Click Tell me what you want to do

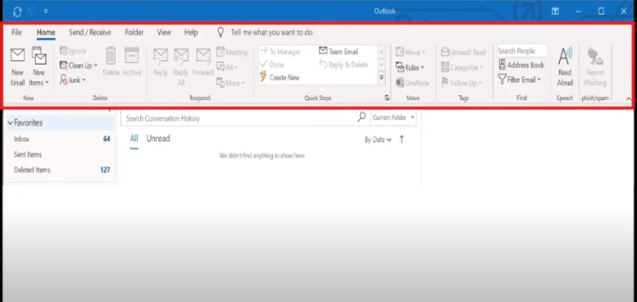[x=271, y=32]
